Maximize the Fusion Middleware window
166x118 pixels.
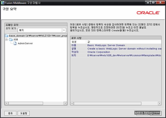coord(153,2)
